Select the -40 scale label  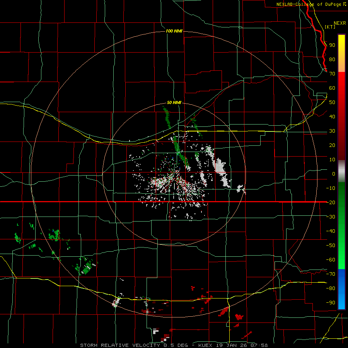331,231
